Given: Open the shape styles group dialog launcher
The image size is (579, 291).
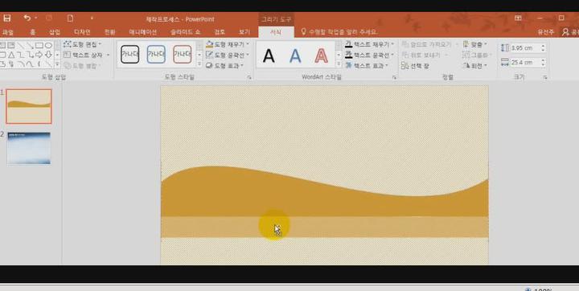Looking at the screenshot, I should click(x=249, y=77).
